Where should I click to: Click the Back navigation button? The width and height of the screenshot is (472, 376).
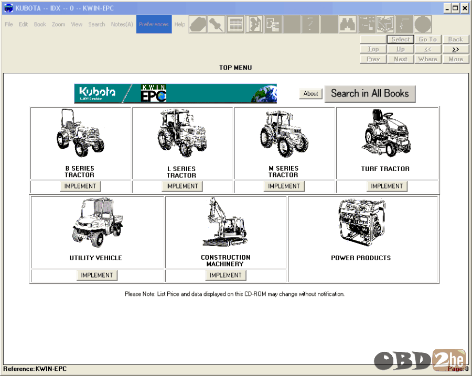tap(455, 39)
